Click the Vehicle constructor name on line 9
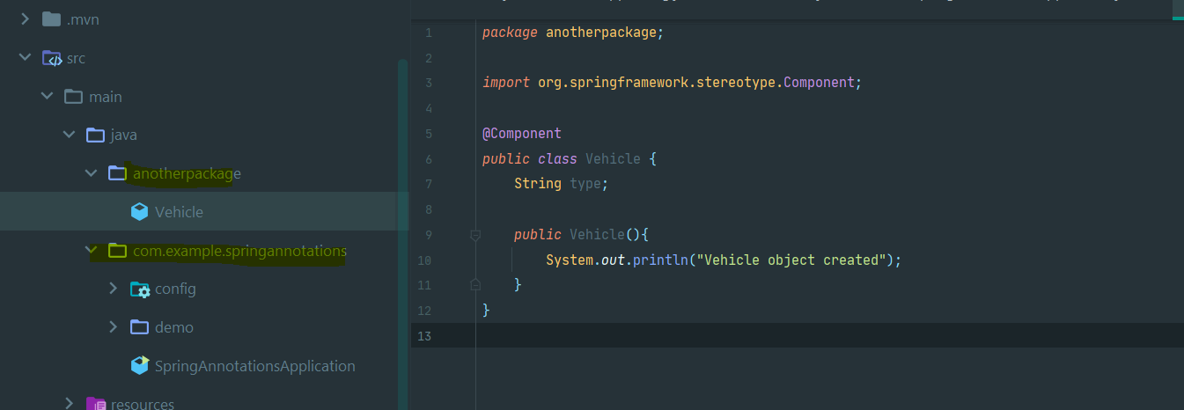Image resolution: width=1184 pixels, height=410 pixels. coord(596,235)
